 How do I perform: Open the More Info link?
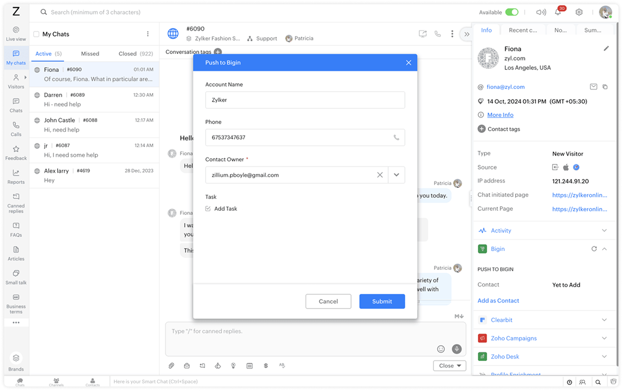[500, 115]
